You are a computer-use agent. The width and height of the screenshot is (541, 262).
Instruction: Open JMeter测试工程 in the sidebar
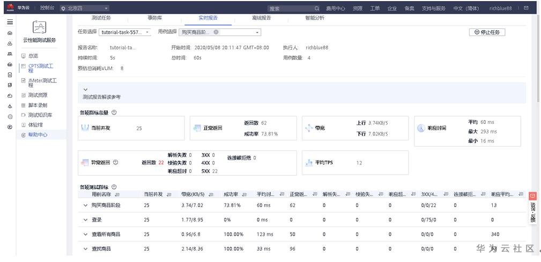(x=42, y=83)
